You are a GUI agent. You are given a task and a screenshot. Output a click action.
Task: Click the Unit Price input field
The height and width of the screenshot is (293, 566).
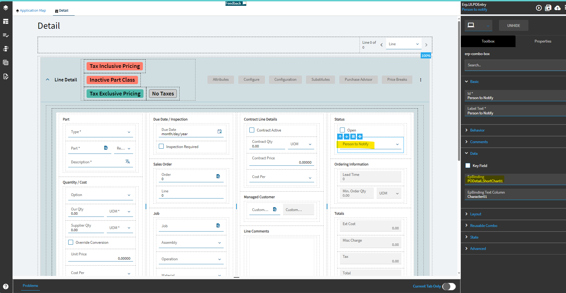tap(101, 256)
